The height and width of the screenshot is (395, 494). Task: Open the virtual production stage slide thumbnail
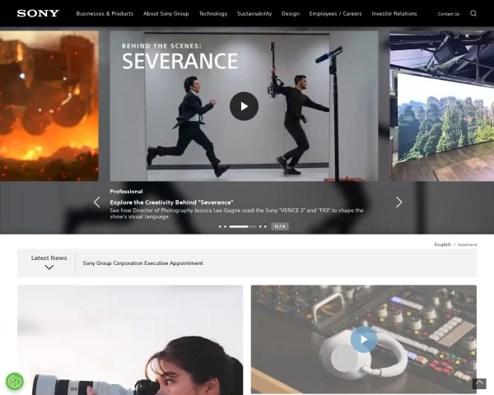point(441,106)
